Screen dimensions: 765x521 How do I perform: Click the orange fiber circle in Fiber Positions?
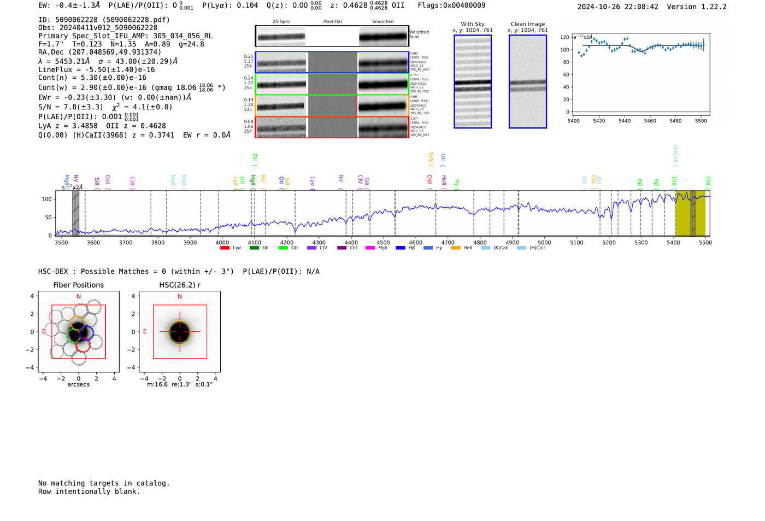(77, 323)
